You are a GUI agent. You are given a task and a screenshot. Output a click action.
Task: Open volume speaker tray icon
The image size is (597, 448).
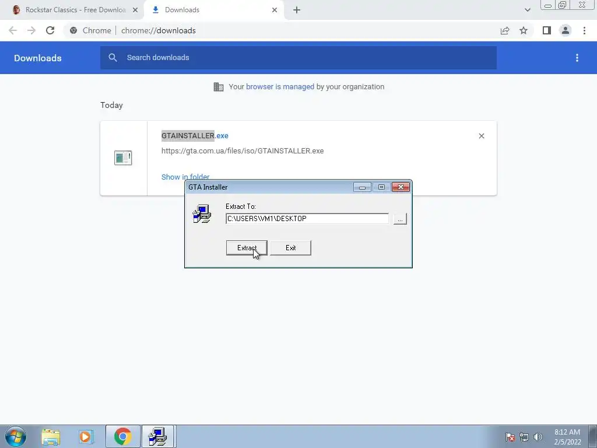538,437
